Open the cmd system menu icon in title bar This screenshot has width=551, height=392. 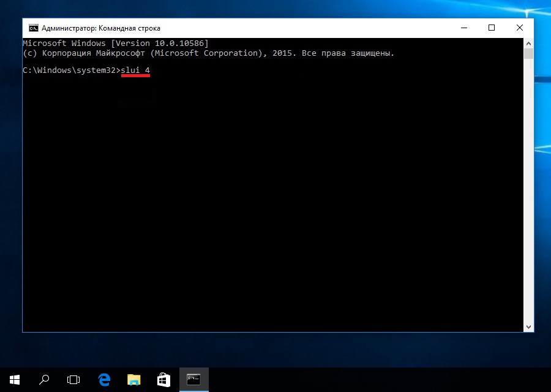click(x=34, y=28)
